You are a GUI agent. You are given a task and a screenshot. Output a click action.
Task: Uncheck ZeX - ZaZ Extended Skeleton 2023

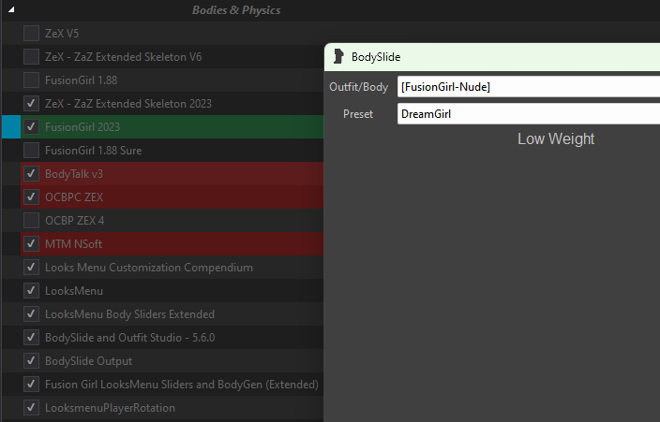[31, 104]
